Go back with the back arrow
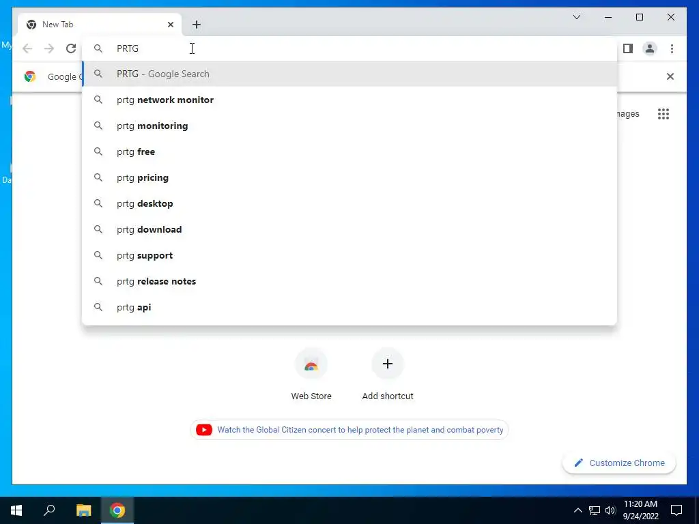The image size is (699, 524). pyautogui.click(x=27, y=48)
